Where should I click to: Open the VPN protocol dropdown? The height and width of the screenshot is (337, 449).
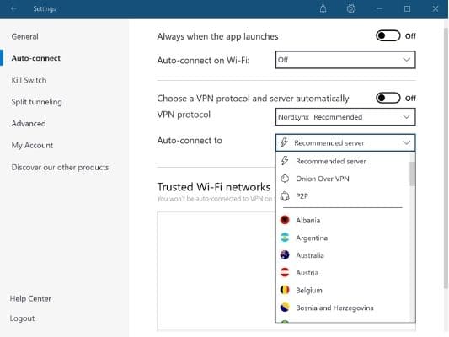tap(345, 116)
